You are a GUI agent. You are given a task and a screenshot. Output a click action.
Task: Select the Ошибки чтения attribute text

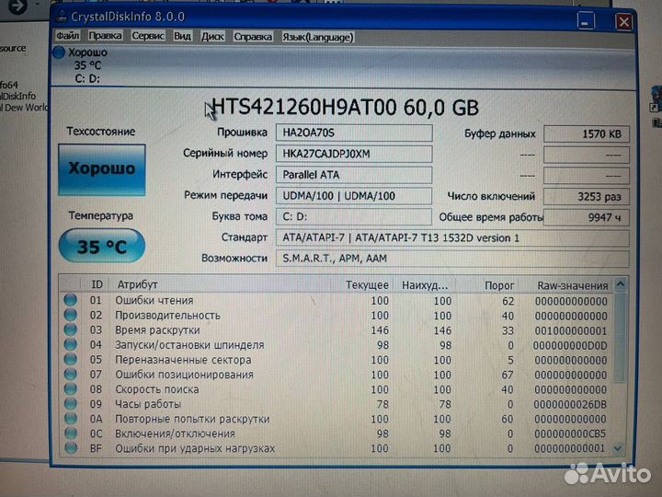(x=154, y=300)
